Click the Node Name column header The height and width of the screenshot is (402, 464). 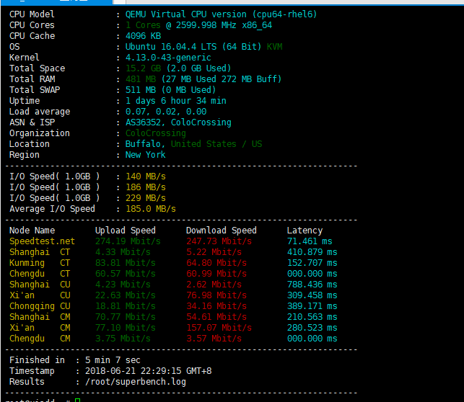pyautogui.click(x=32, y=231)
